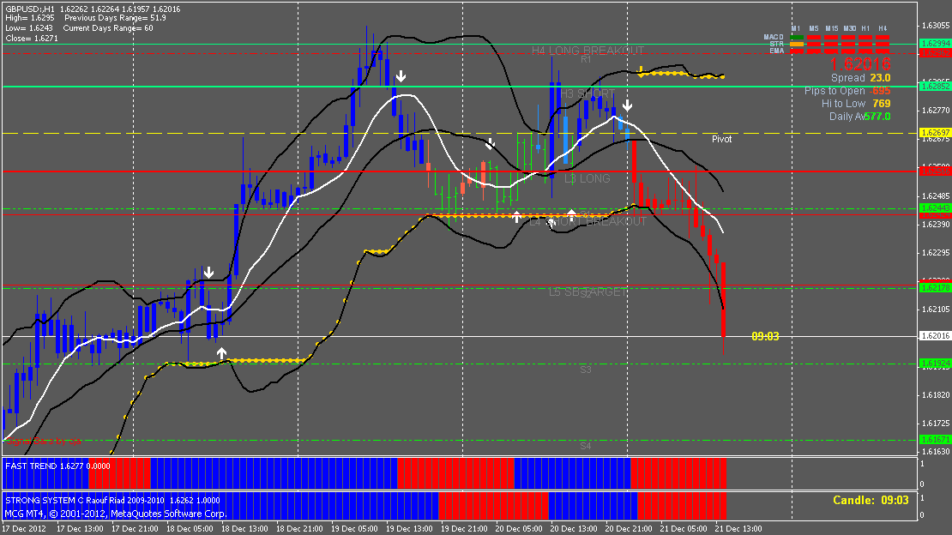
Task: Click the MACD M30 red signal block
Action: pyautogui.click(x=849, y=38)
